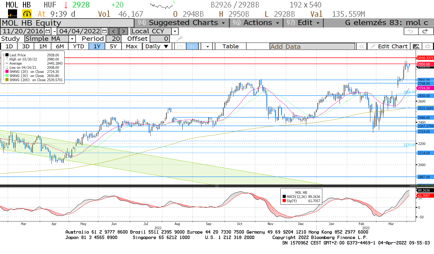
Task: Expand the Actions menu
Action: 256,23
